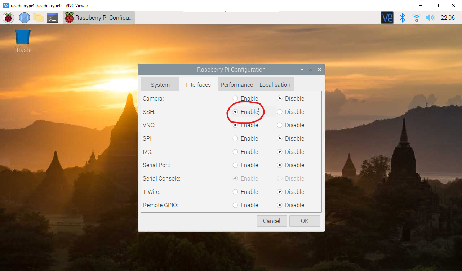Enable SSH with its radio button

tap(235, 112)
